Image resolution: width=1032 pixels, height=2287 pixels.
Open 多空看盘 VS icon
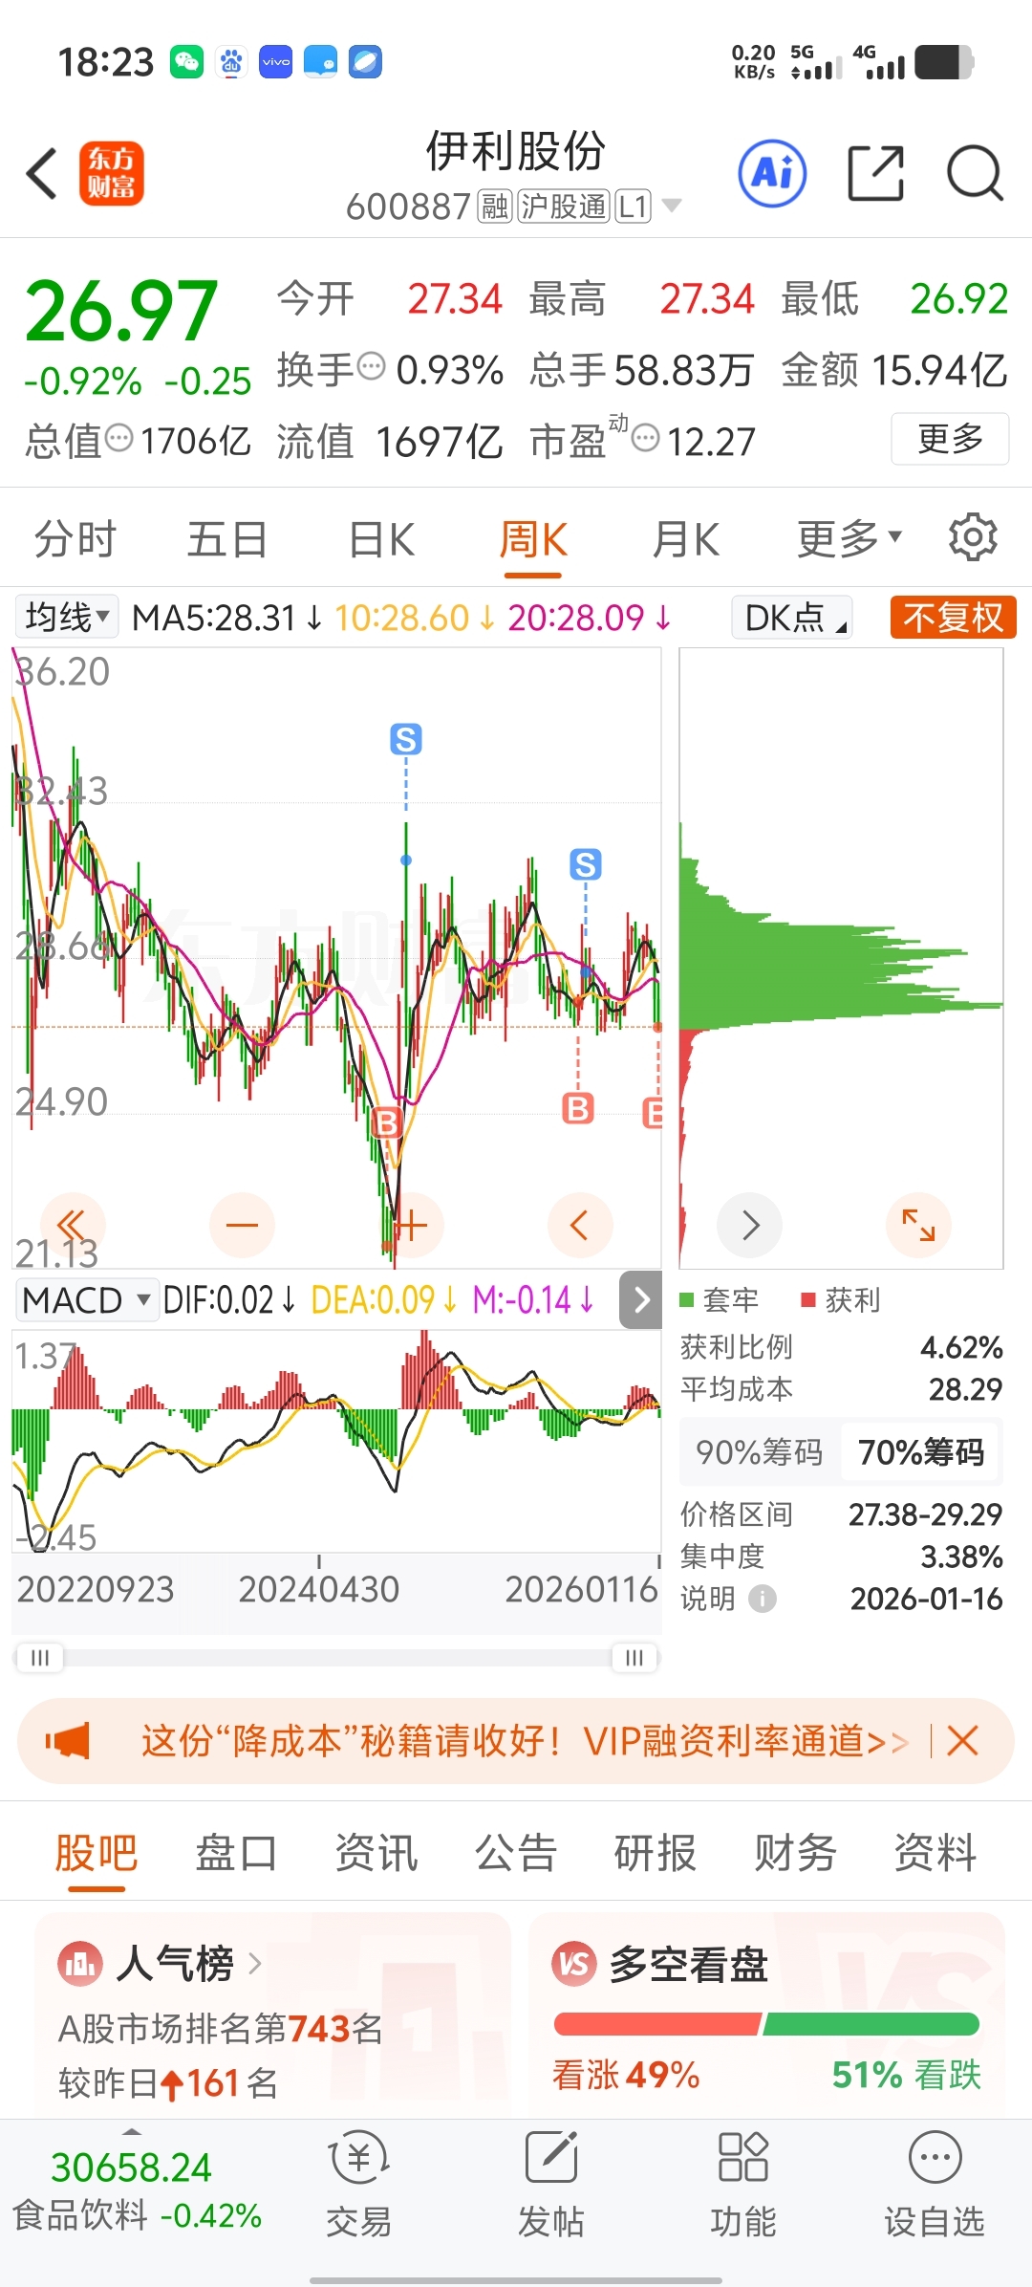(573, 1965)
